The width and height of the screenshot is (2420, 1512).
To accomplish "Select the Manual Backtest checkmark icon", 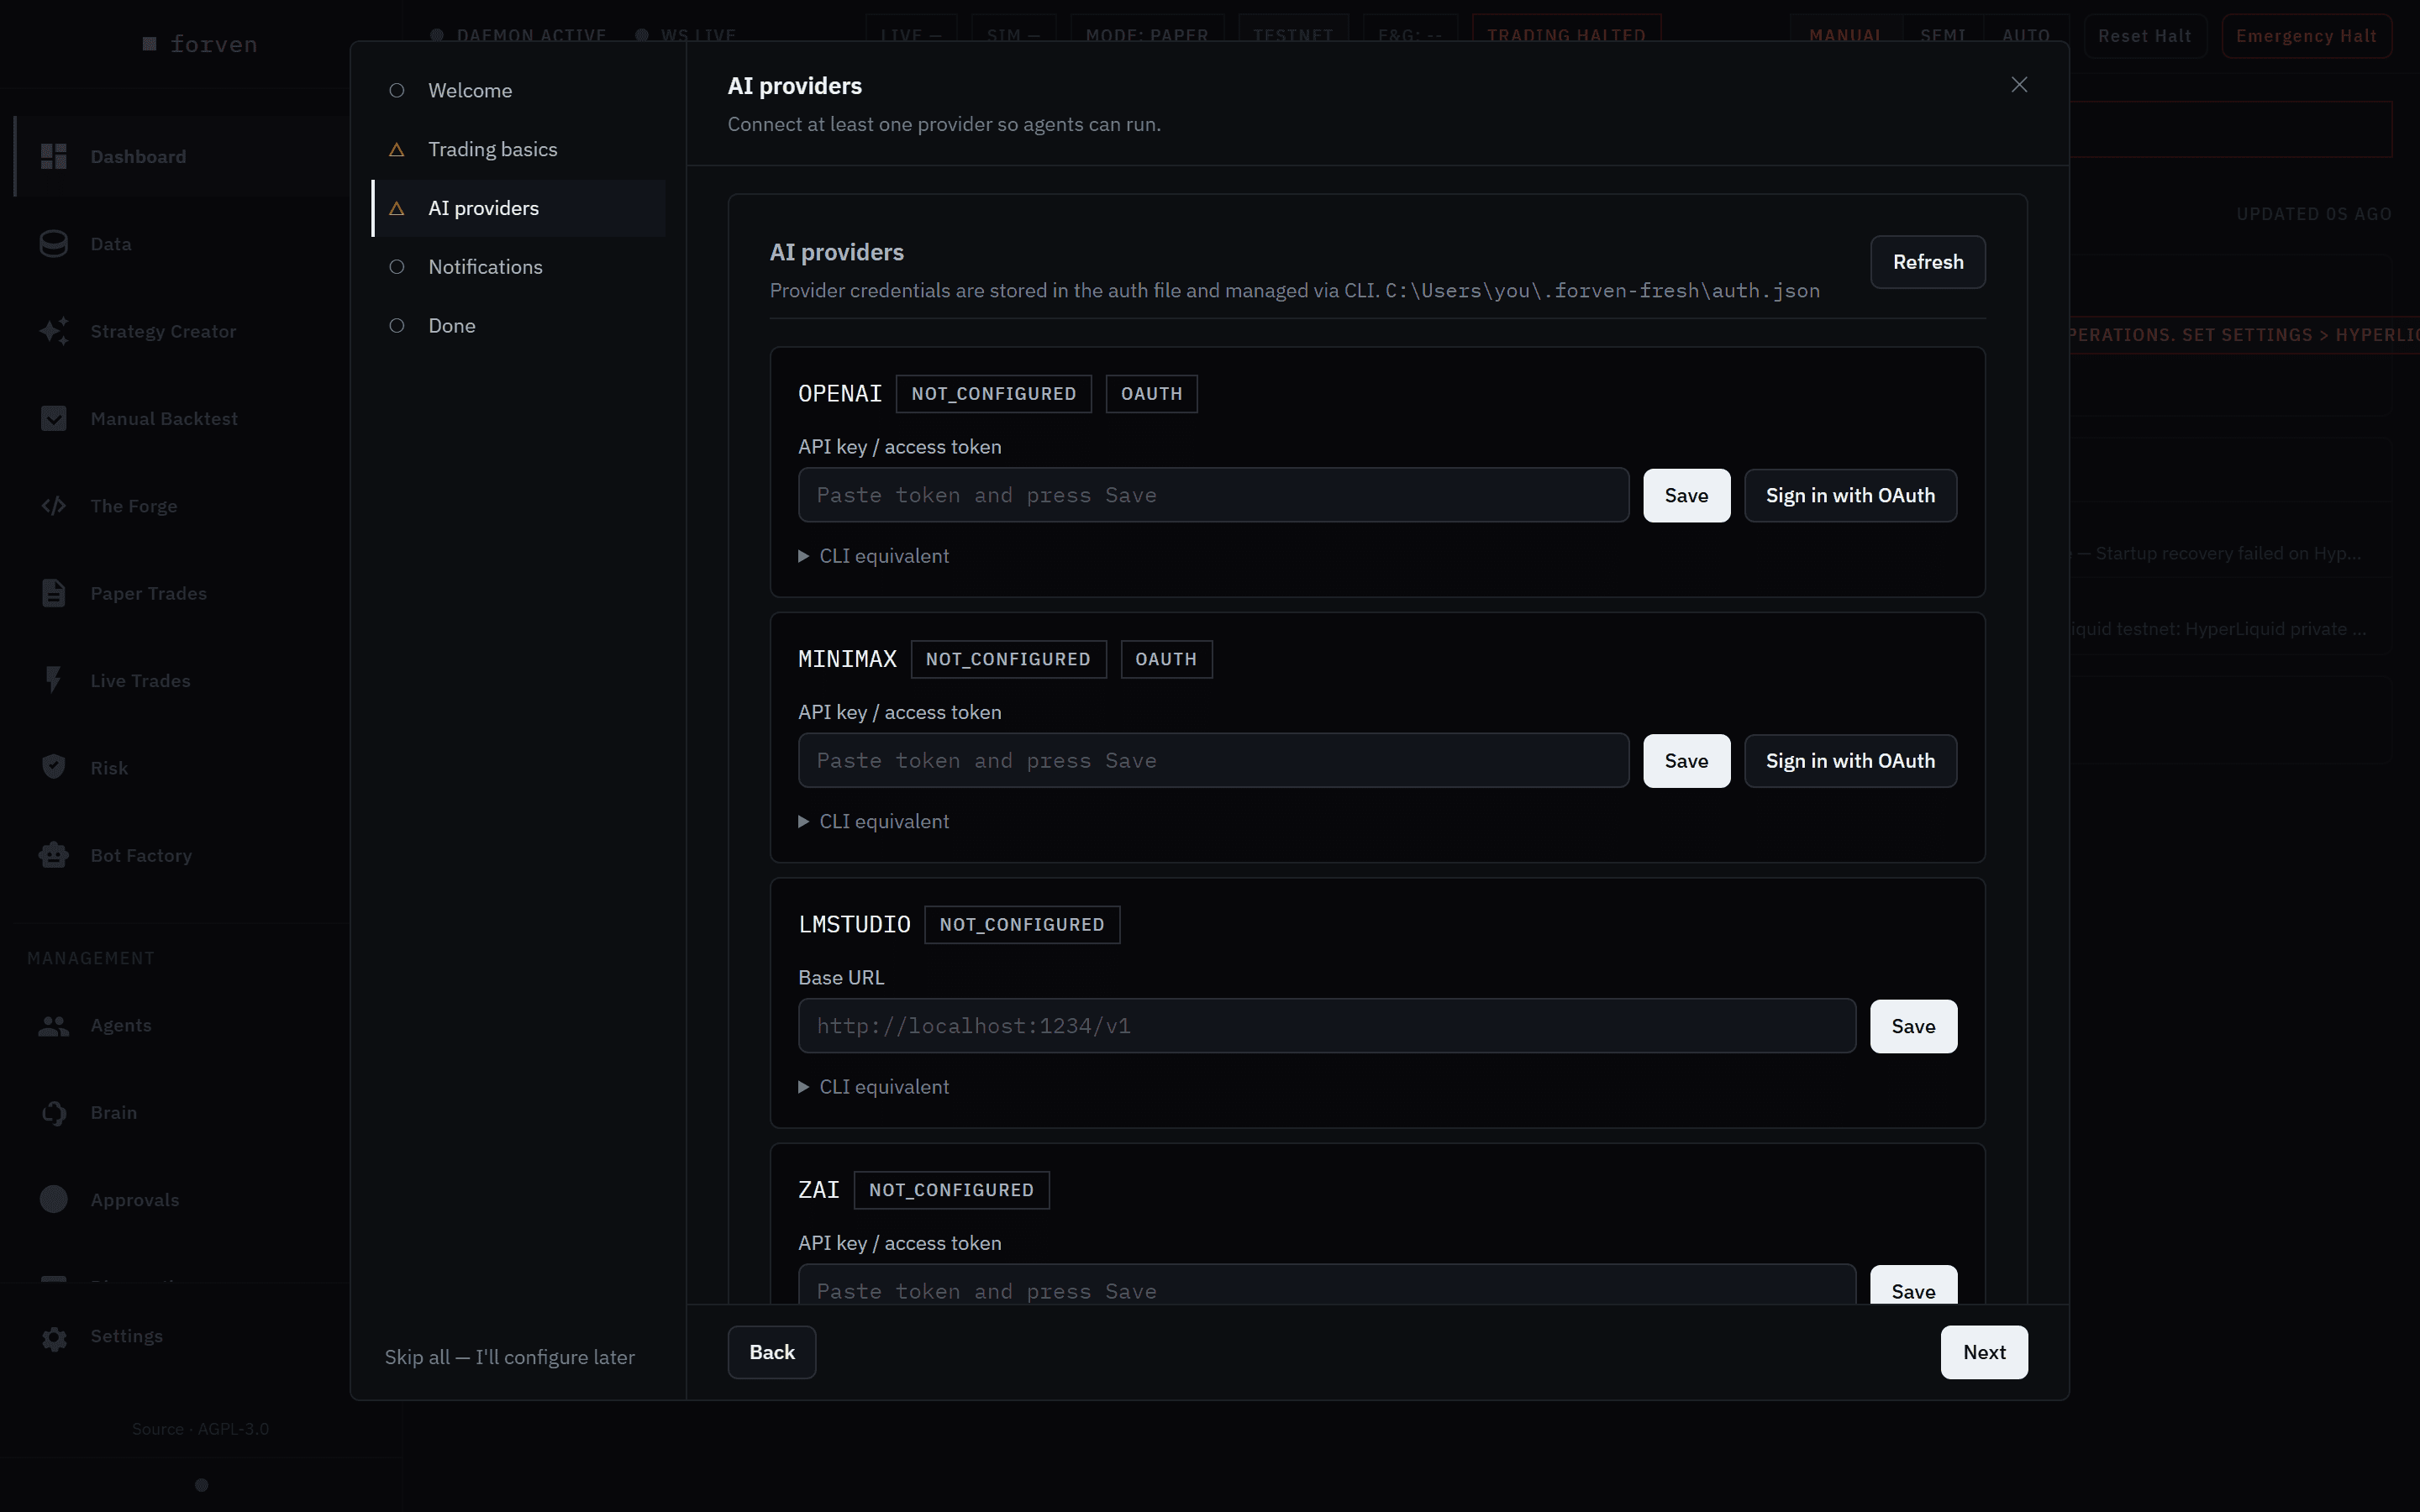I will point(54,418).
